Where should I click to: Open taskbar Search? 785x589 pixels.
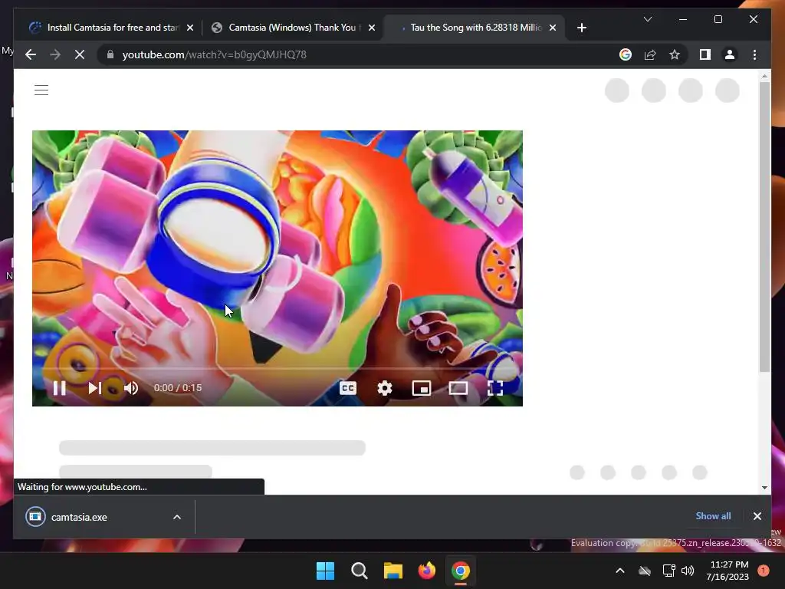tap(359, 571)
